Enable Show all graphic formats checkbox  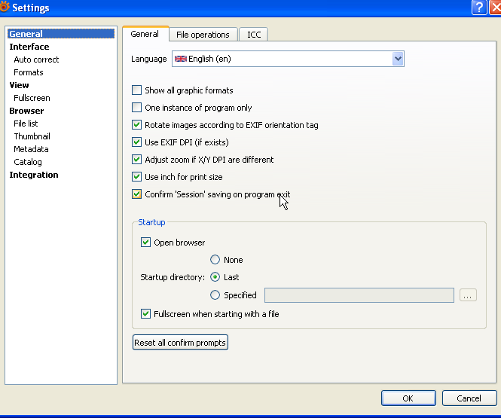(137, 90)
